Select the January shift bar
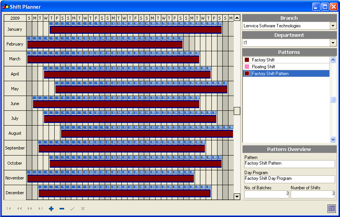 pos(136,30)
